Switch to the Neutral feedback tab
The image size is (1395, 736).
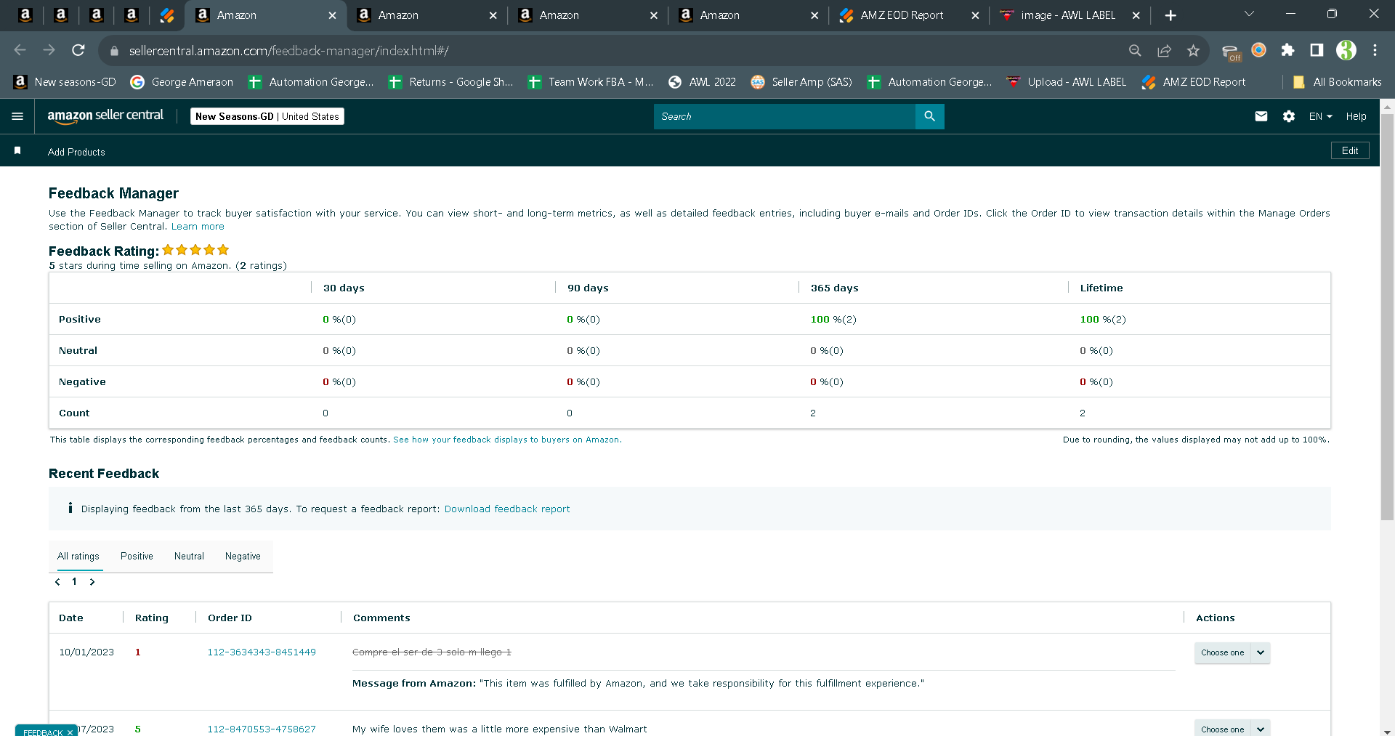tap(189, 557)
